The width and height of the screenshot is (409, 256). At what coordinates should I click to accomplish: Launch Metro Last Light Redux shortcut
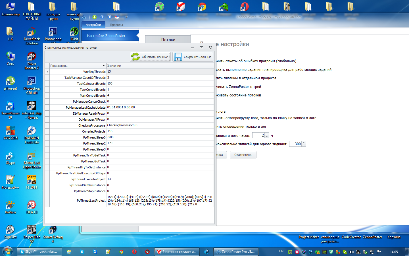coord(32,160)
